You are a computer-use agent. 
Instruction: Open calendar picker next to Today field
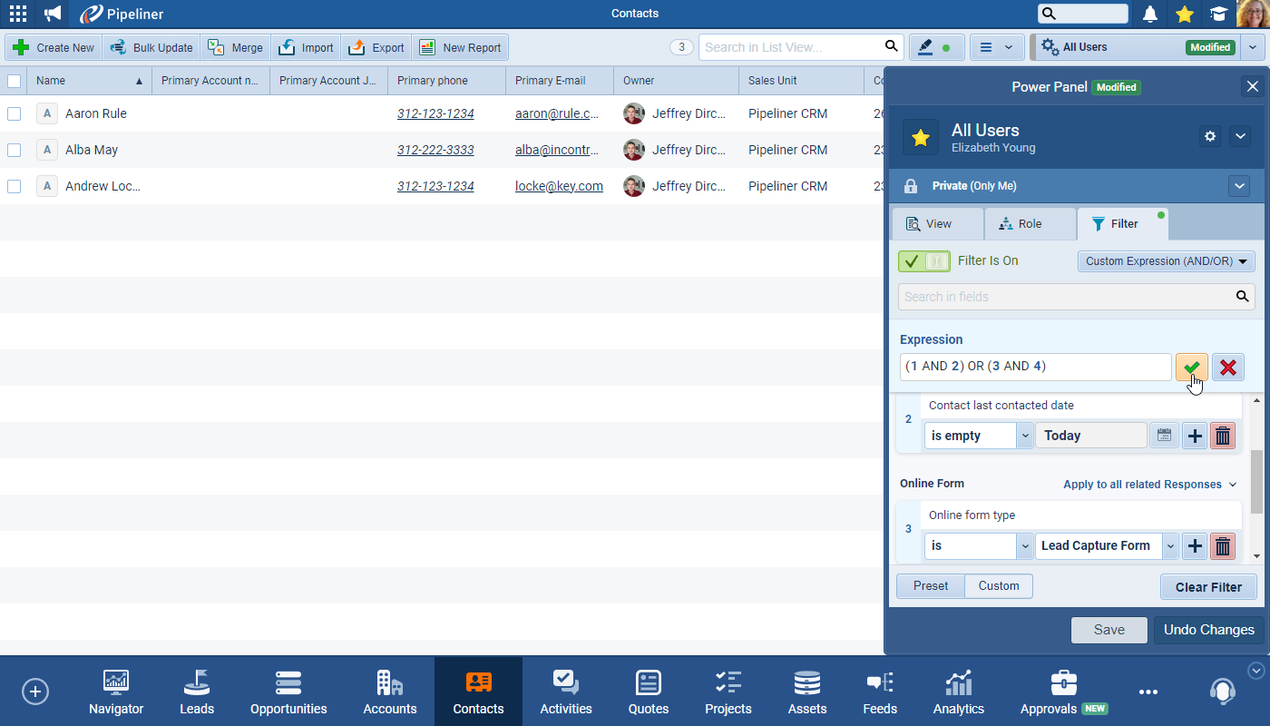click(x=1164, y=436)
